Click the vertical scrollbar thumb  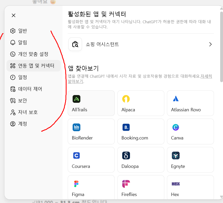221,47
